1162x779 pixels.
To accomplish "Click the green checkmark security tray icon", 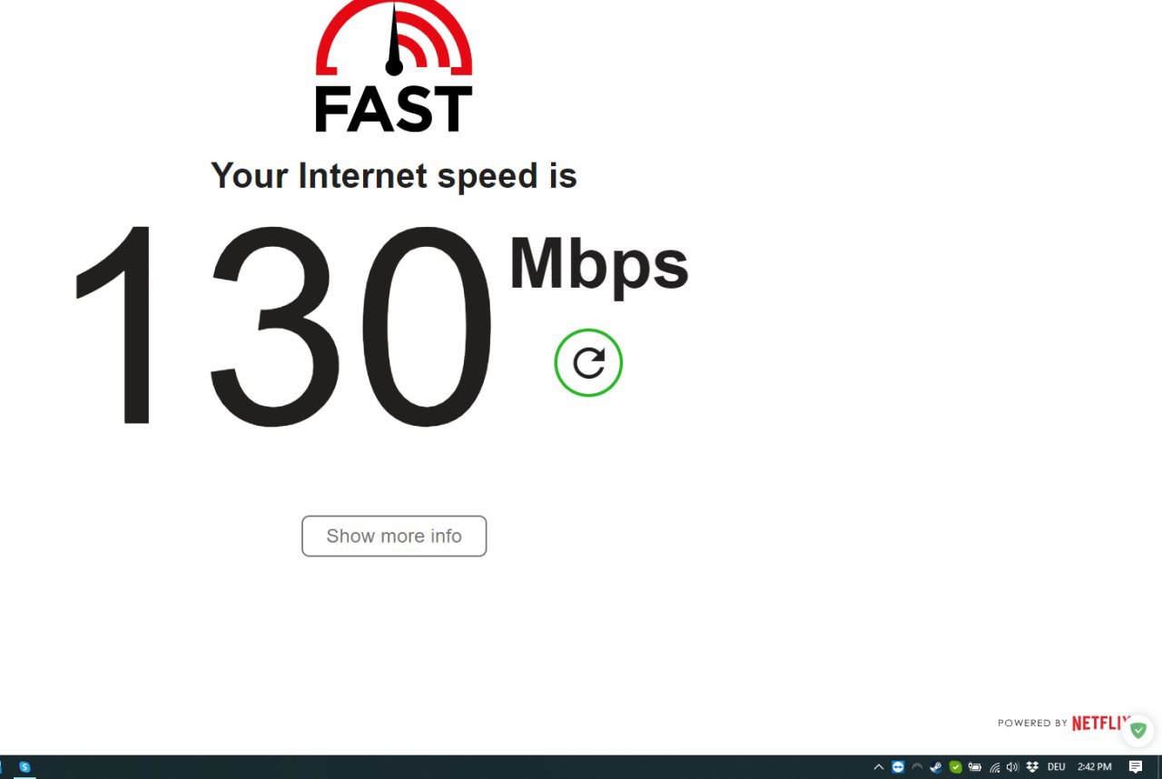I will pos(955,767).
